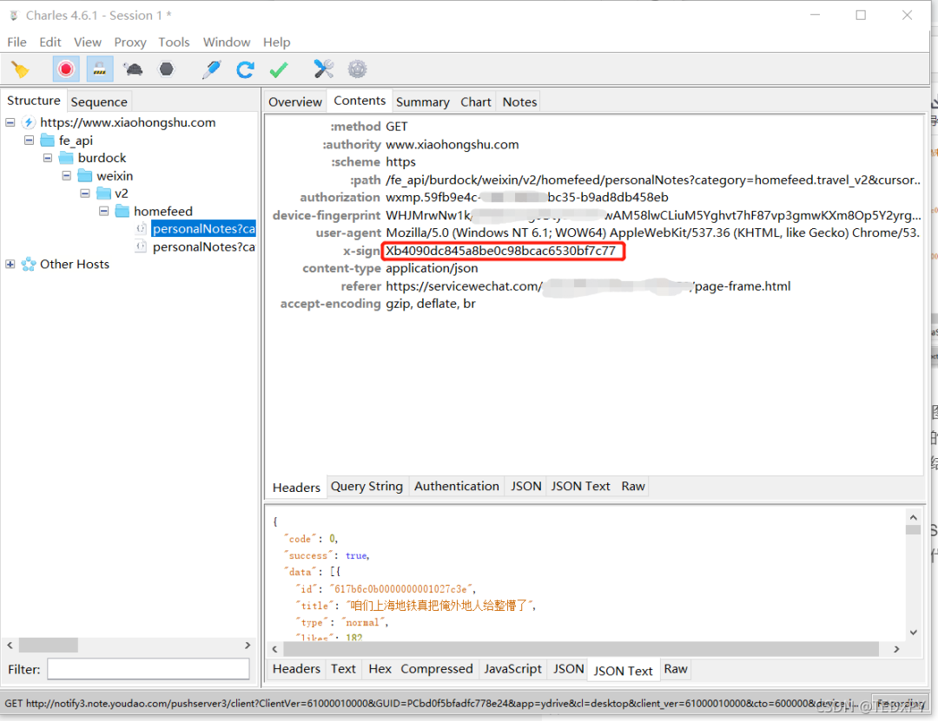Click the authorization header value
The image size is (938, 721).
(527, 197)
